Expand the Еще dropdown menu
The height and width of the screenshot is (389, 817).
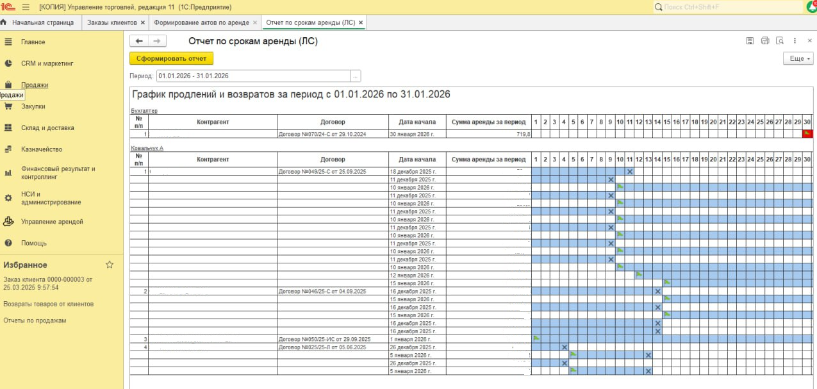tap(798, 58)
